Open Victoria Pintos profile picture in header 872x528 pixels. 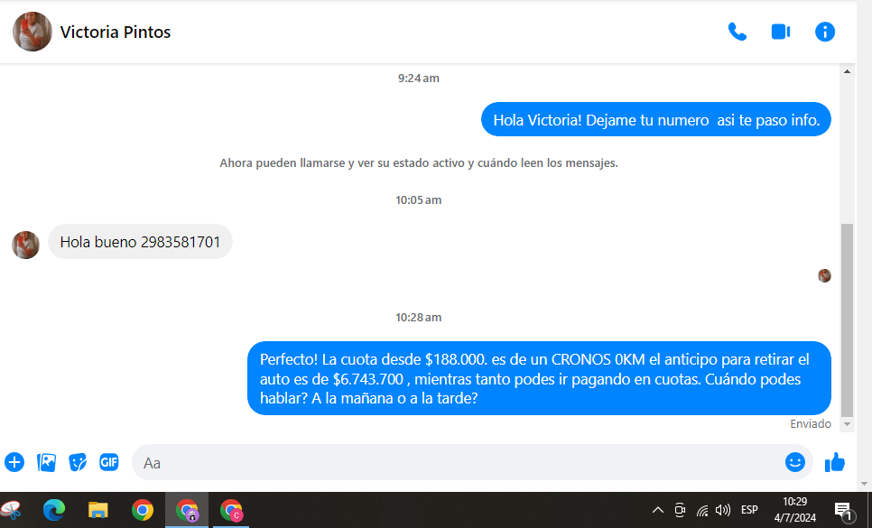tap(32, 32)
